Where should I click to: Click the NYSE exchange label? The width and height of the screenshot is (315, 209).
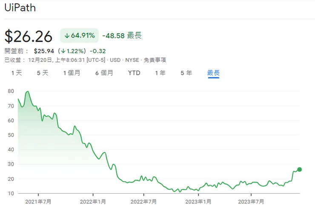point(132,60)
